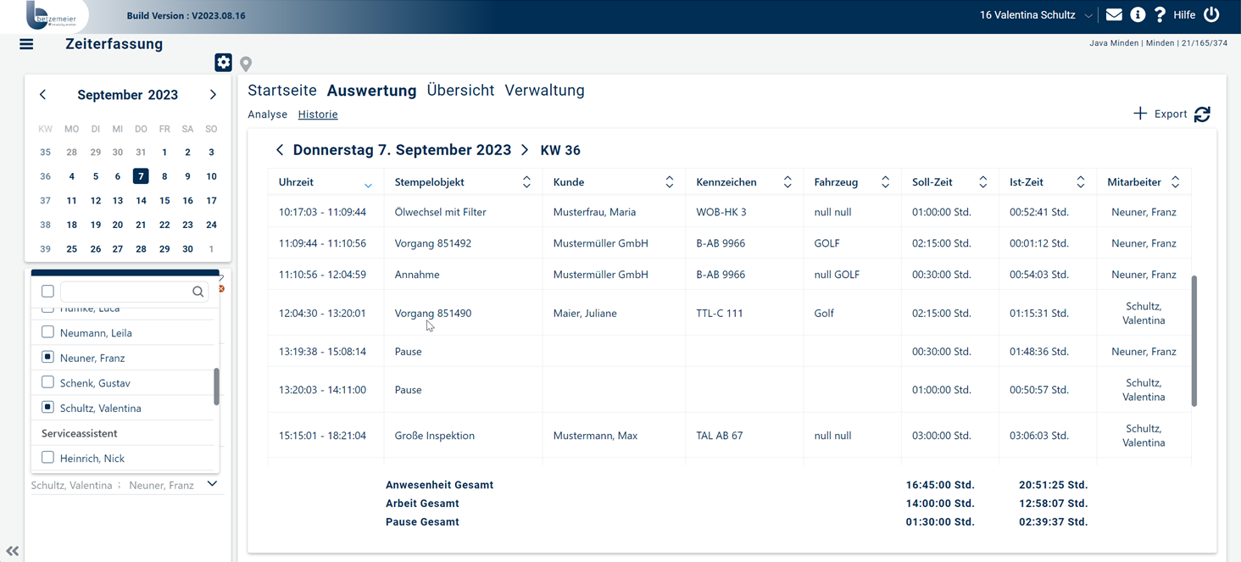Click the refresh arrows icon

(x=1202, y=114)
